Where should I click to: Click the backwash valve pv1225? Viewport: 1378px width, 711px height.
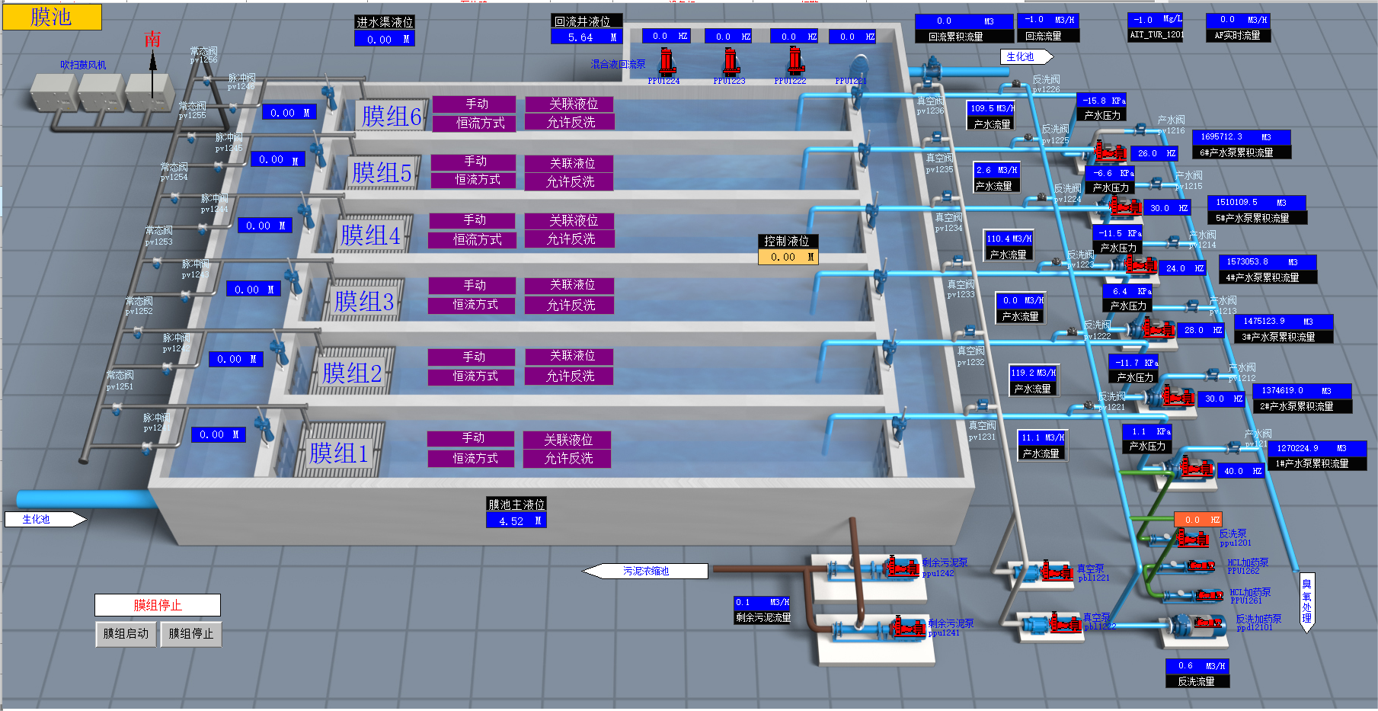1027,137
